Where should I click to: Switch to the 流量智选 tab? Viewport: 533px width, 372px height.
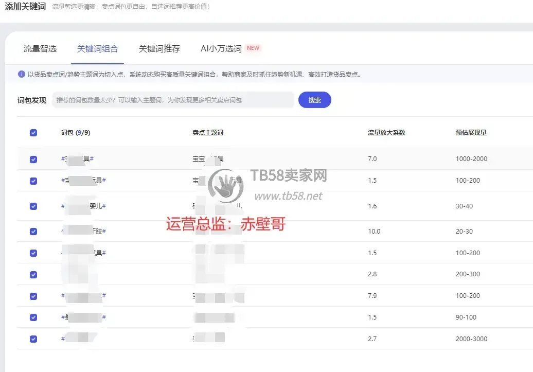(x=40, y=49)
